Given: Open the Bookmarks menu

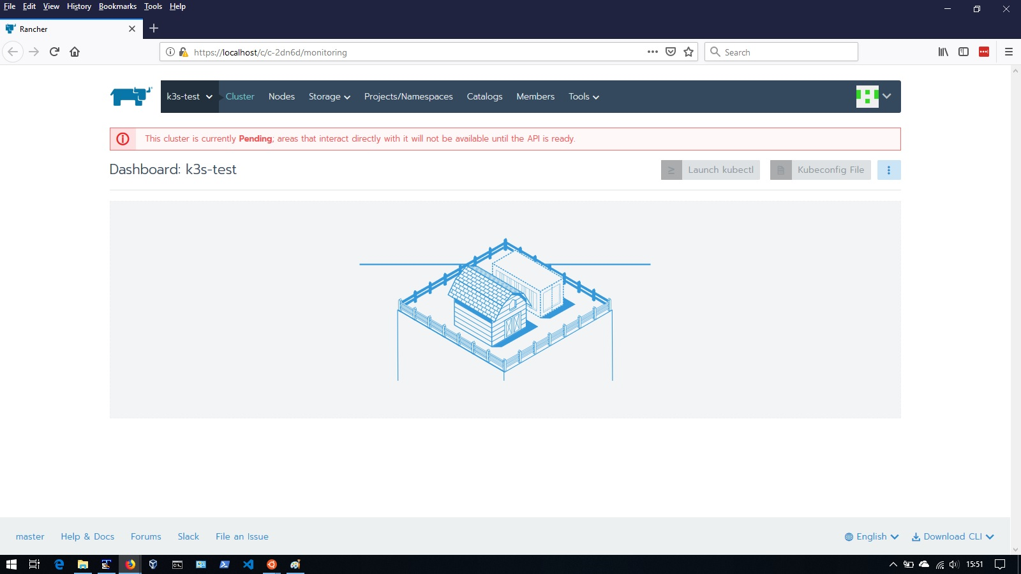Looking at the screenshot, I should click(x=117, y=6).
